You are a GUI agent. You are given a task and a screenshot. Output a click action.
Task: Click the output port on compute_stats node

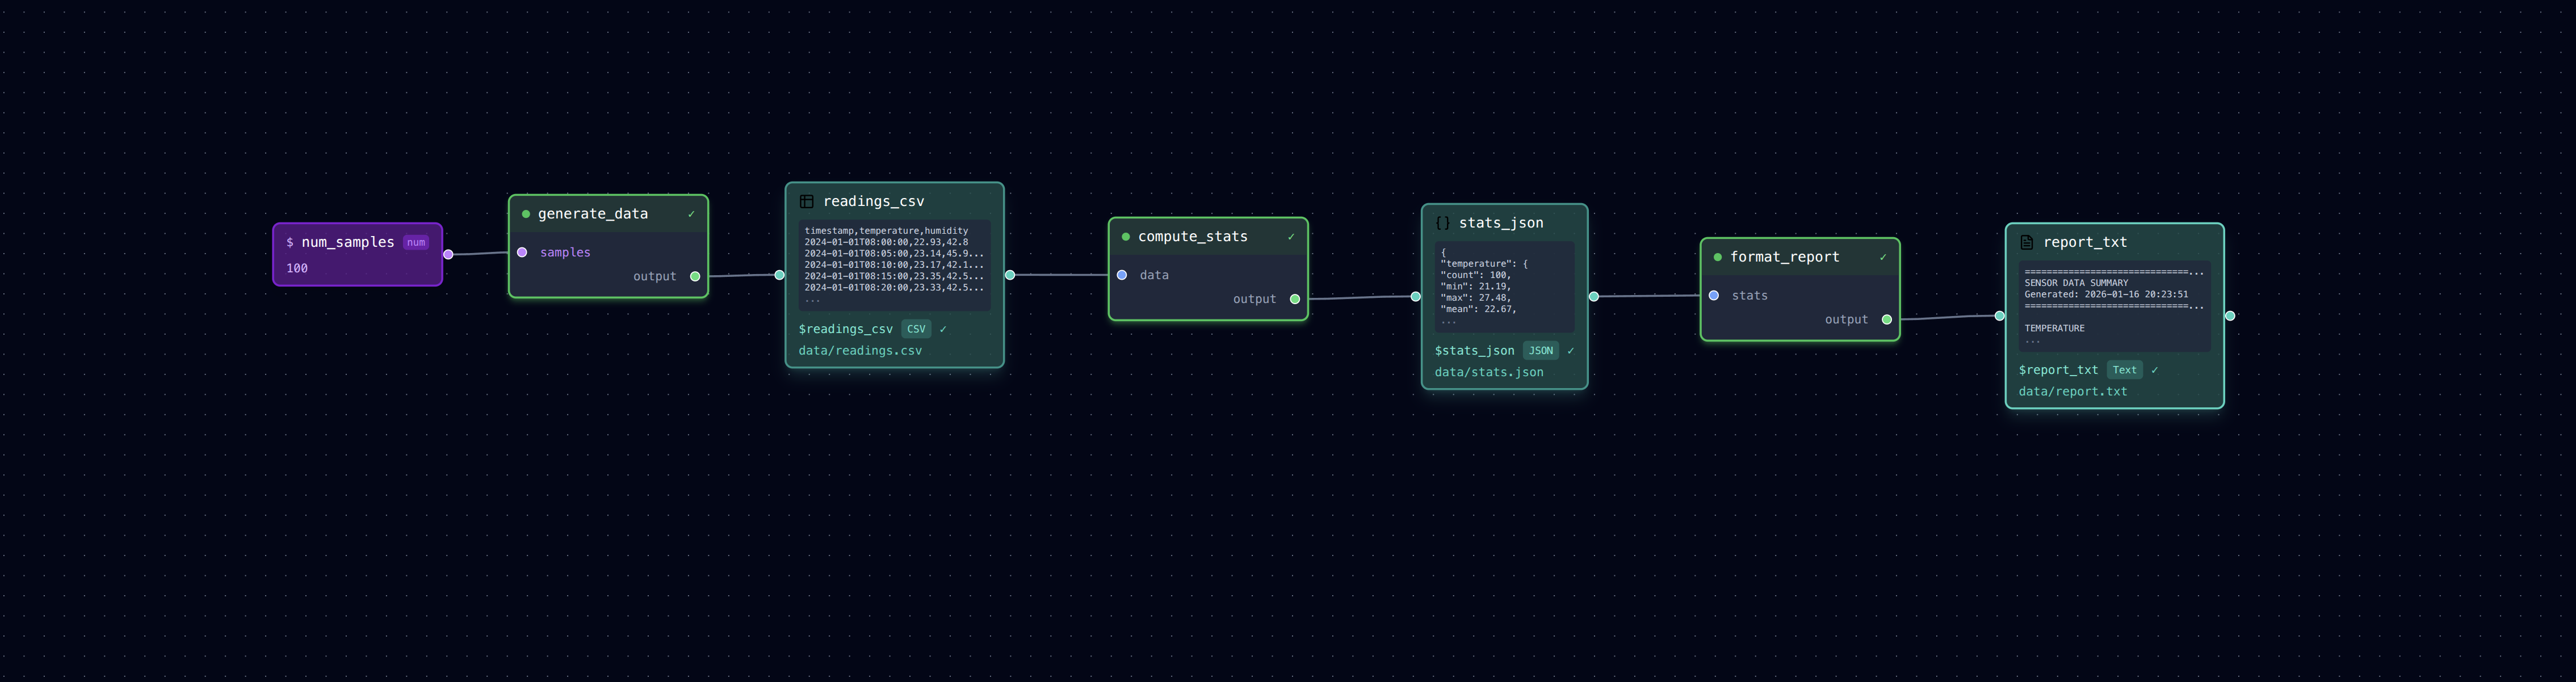pos(1294,298)
